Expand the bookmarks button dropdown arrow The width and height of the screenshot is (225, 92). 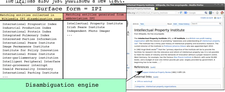213,13
